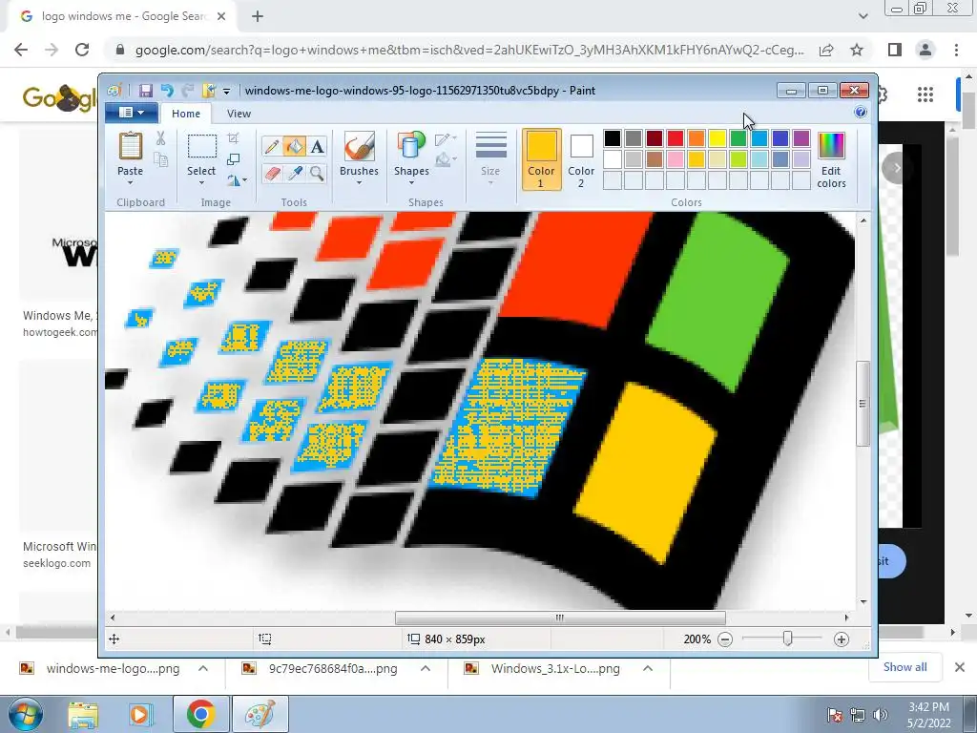Select the Pencil tool in Paint
This screenshot has width=977, height=733.
pos(272,146)
